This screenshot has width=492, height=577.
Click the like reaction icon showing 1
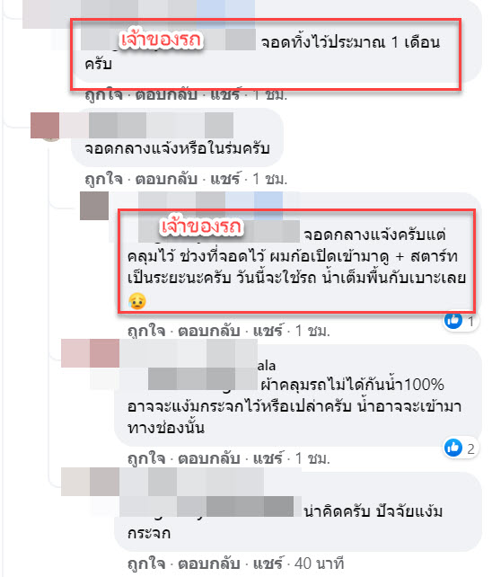pyautogui.click(x=453, y=321)
